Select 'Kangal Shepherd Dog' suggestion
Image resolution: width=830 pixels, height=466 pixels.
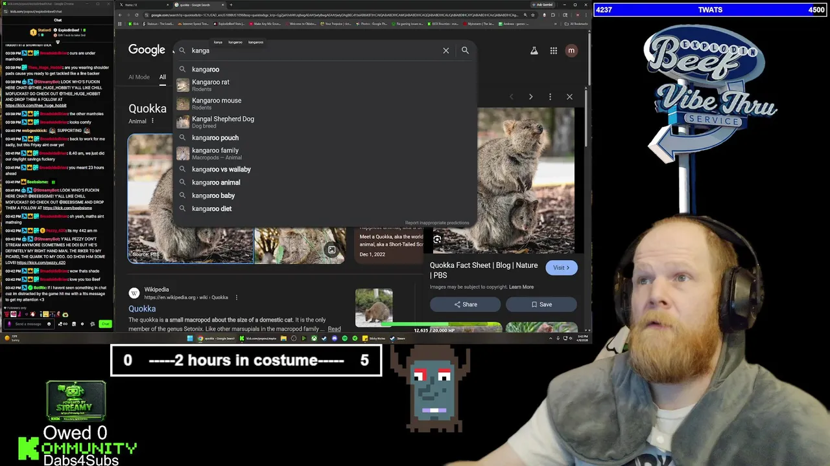[x=324, y=122]
